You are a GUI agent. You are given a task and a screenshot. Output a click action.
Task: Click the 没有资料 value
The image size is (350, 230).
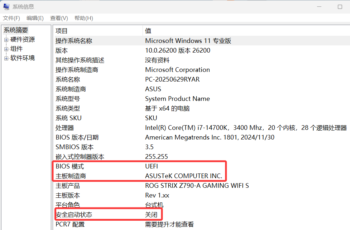point(157,60)
